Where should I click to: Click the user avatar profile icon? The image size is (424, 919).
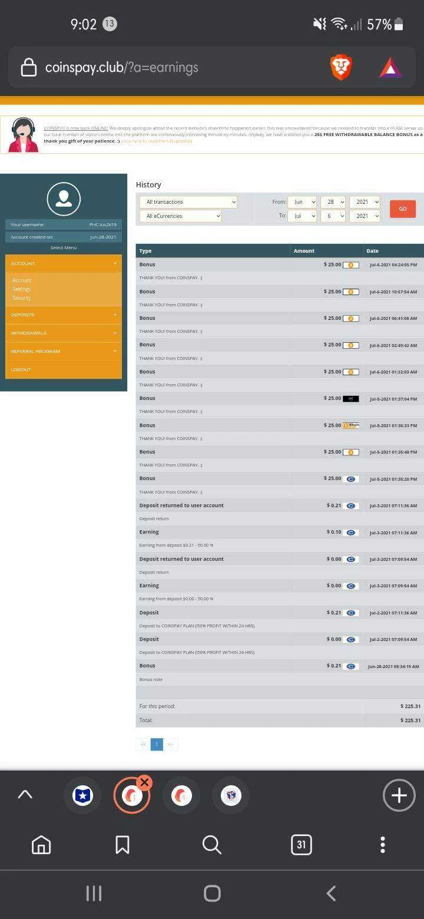pyautogui.click(x=64, y=199)
